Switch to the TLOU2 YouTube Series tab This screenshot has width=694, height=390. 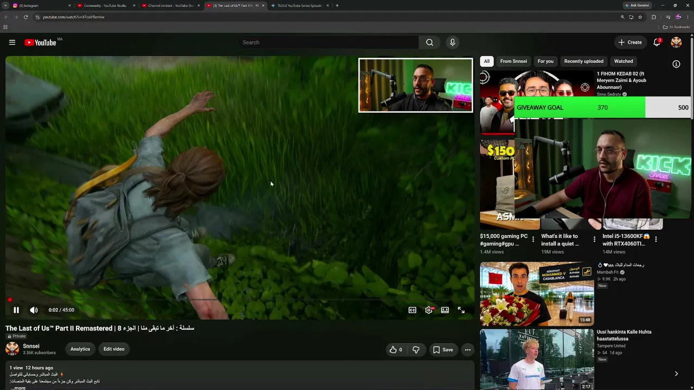(299, 5)
